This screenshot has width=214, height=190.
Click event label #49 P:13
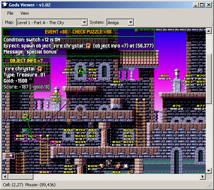[93, 131]
